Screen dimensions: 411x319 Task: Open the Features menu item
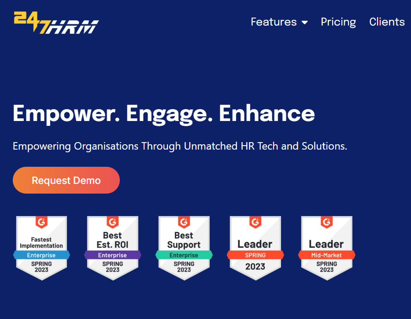pos(274,22)
